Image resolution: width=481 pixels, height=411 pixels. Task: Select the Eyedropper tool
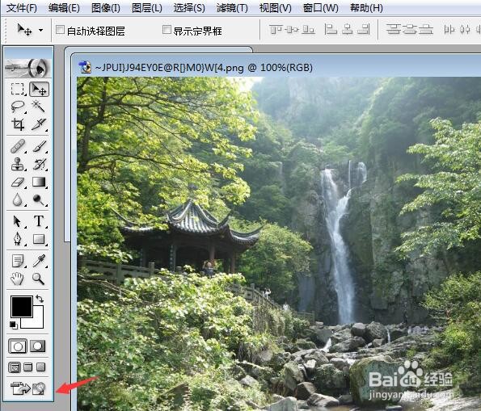[39, 261]
